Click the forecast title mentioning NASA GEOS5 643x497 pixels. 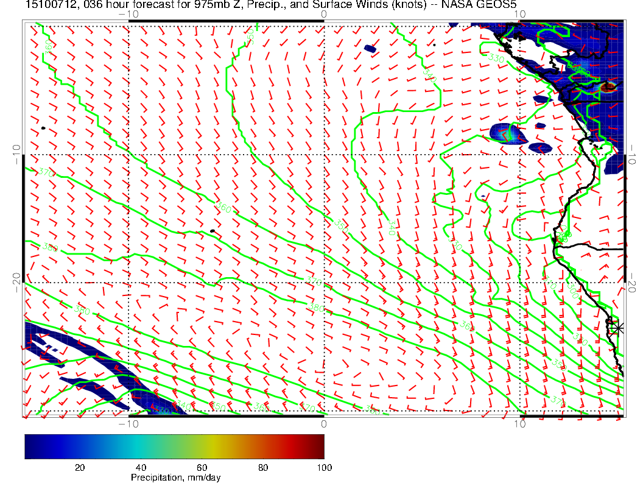(270, 4)
